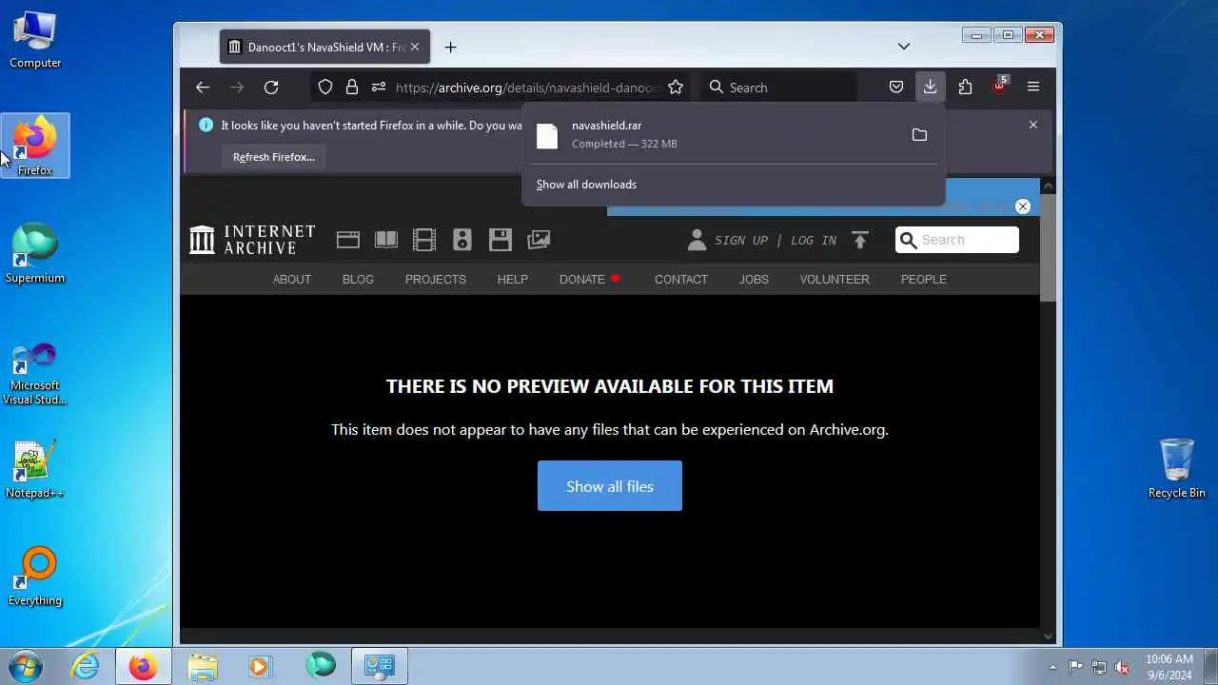The height and width of the screenshot is (685, 1218).
Task: Click the page scrollbar down arrow
Action: 1049,636
